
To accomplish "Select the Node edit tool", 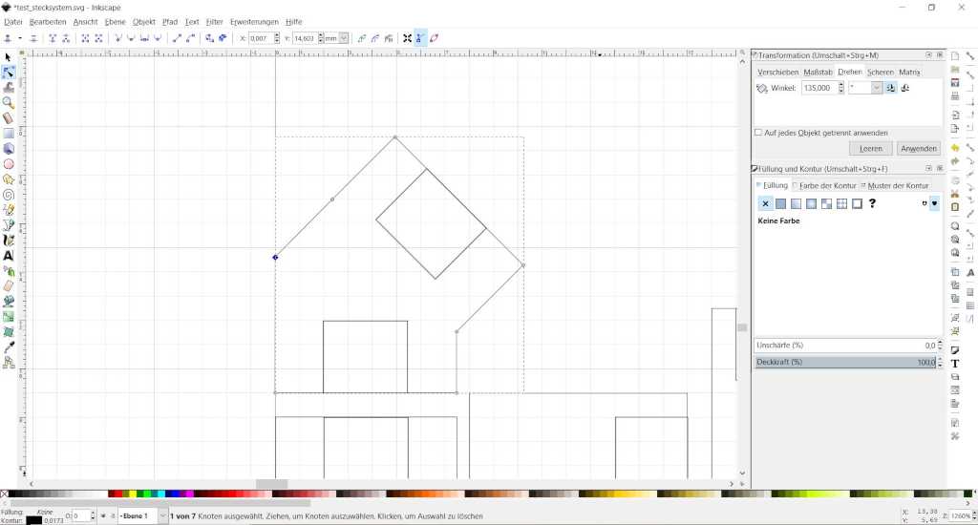I will point(8,73).
